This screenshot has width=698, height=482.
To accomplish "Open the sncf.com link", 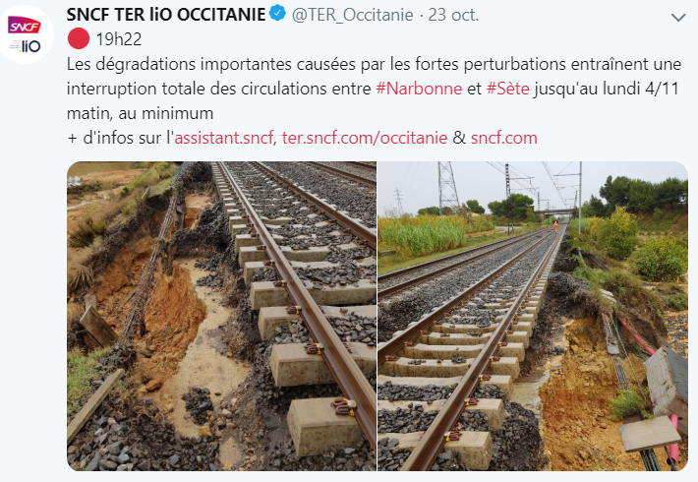I will pos(504,138).
